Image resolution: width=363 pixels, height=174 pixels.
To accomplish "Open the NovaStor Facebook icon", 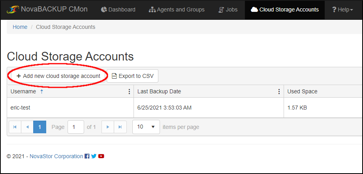I will point(87,156).
